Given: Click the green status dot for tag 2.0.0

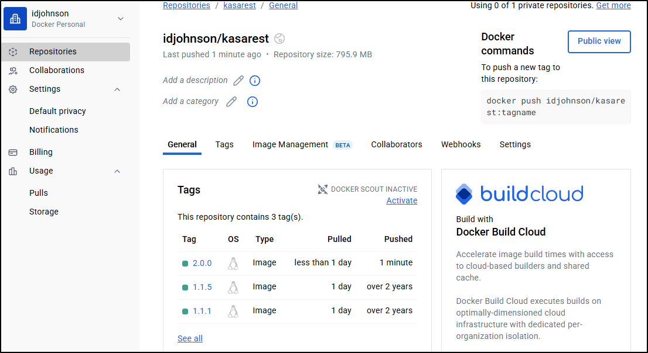Looking at the screenshot, I should tap(185, 264).
